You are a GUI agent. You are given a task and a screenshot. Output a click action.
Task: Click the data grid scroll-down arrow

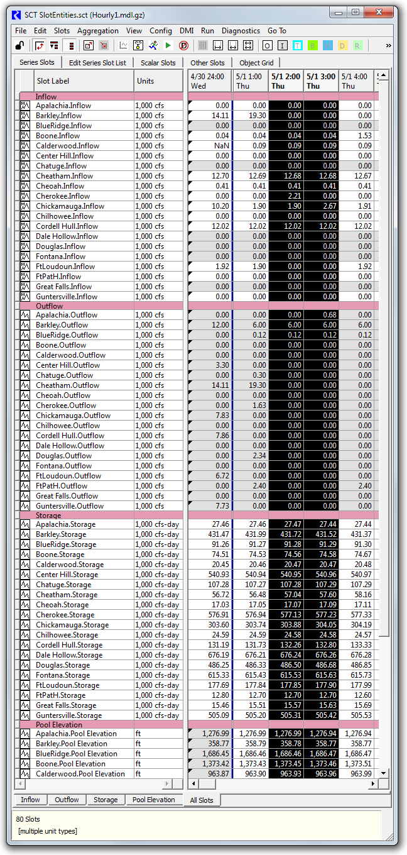click(x=384, y=773)
